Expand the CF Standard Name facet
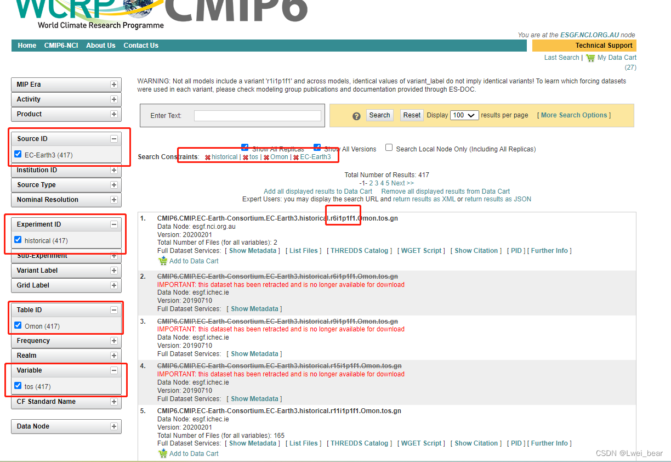This screenshot has width=671, height=462. point(113,402)
